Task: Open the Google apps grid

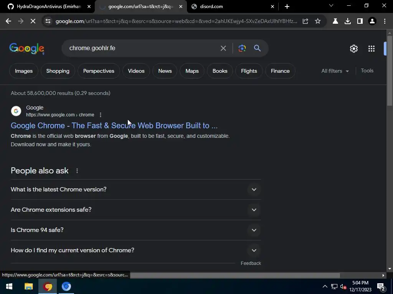Action: tap(372, 49)
